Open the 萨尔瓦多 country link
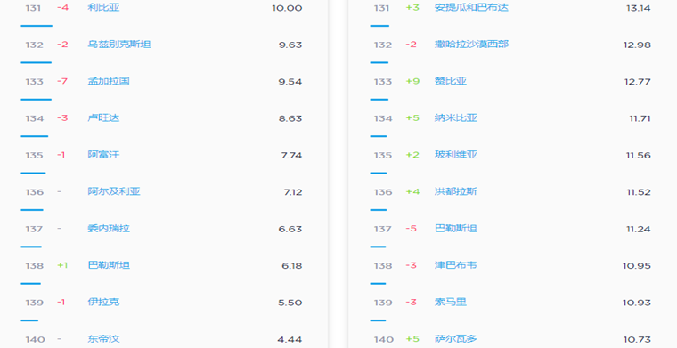Screen dimensions: 677x348 456,339
